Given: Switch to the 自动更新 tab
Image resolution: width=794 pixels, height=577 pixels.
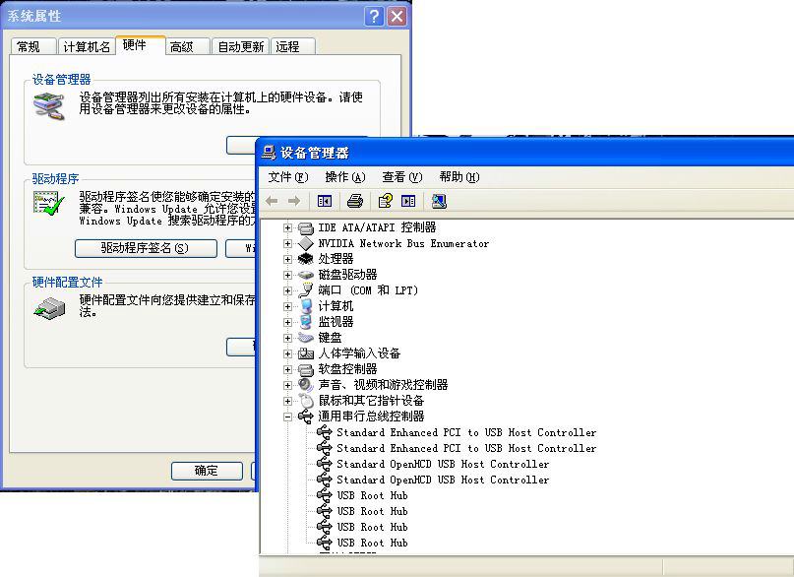Looking at the screenshot, I should click(x=240, y=46).
